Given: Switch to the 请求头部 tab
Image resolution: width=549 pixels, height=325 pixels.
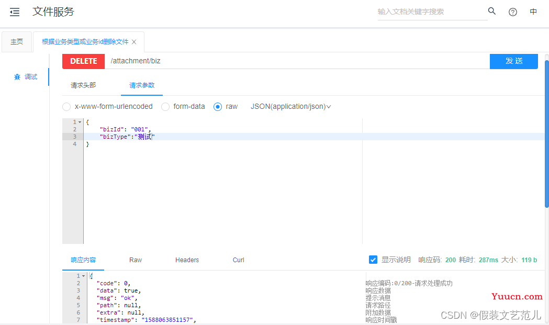Looking at the screenshot, I should 83,85.
